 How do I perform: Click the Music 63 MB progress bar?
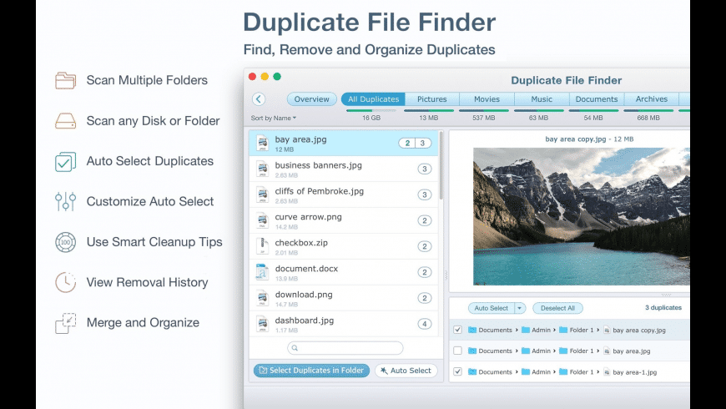click(539, 111)
